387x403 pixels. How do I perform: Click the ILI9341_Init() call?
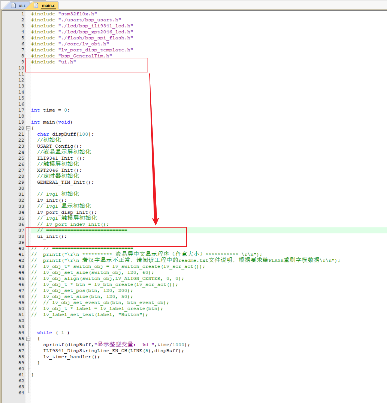[x=61, y=158]
